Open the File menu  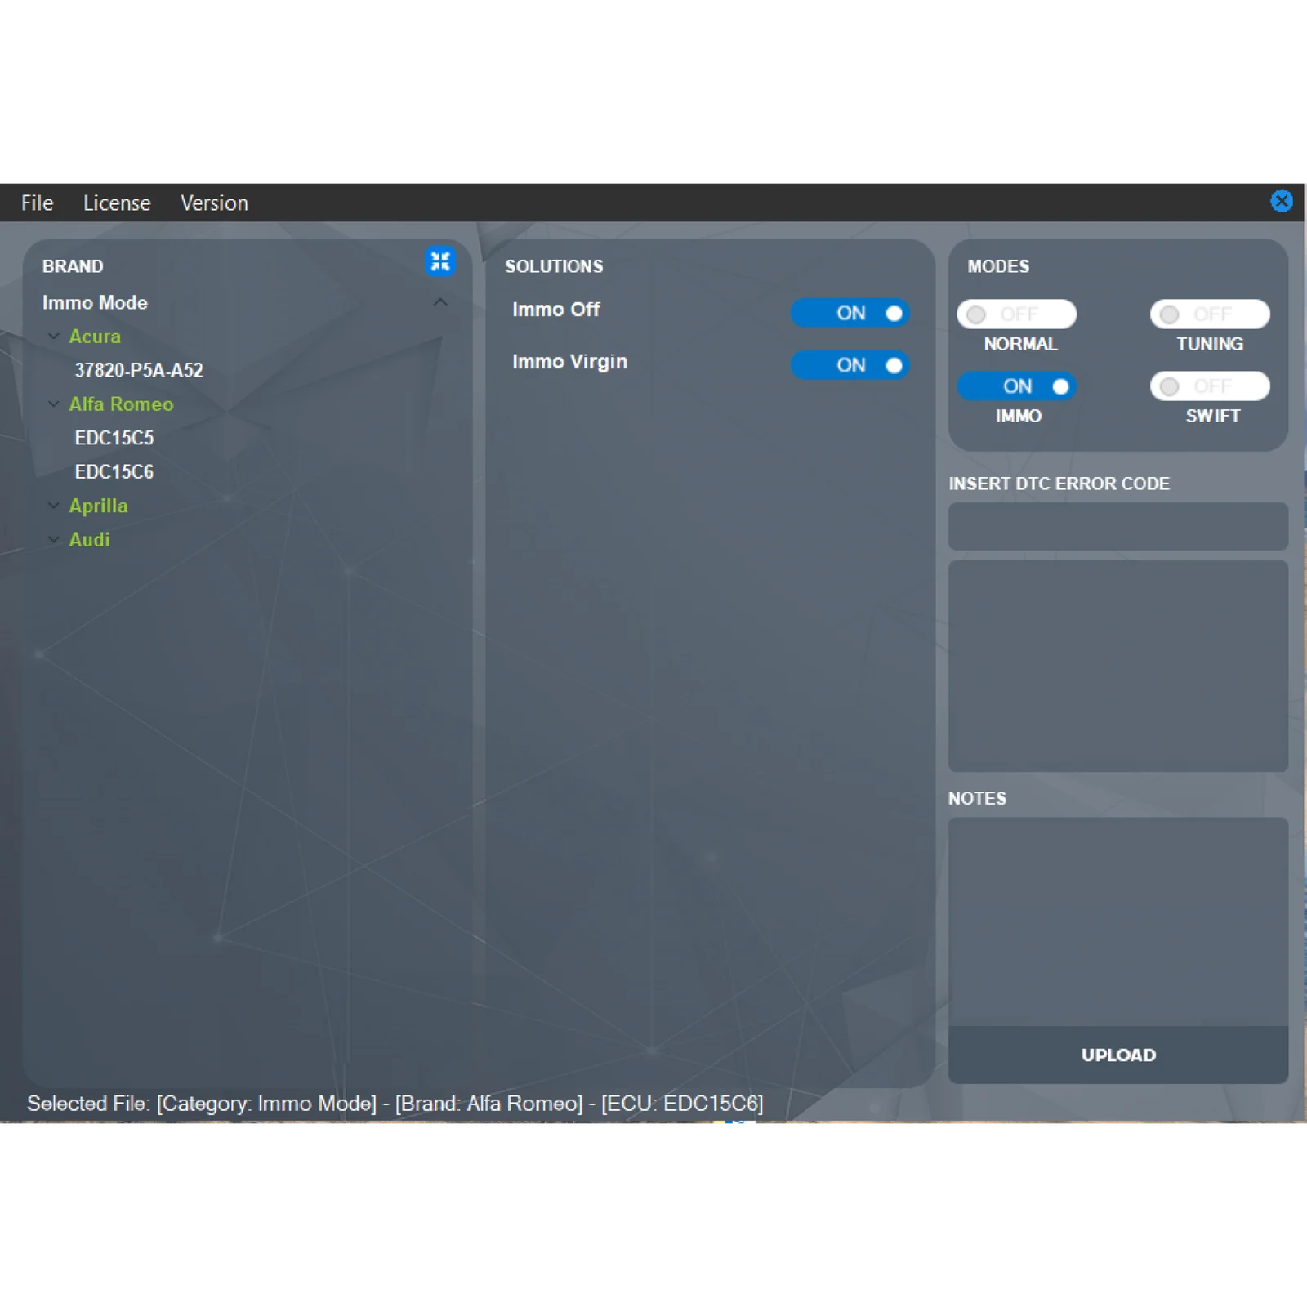point(37,203)
